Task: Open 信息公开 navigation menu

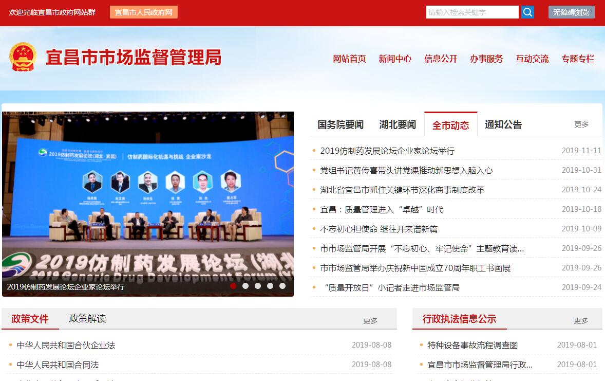Action: (440, 59)
